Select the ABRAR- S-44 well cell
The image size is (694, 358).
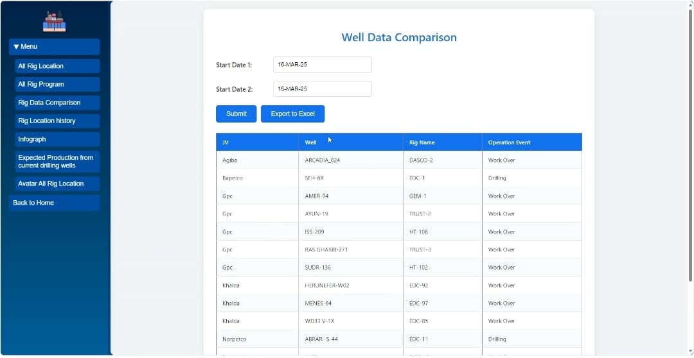pos(351,339)
